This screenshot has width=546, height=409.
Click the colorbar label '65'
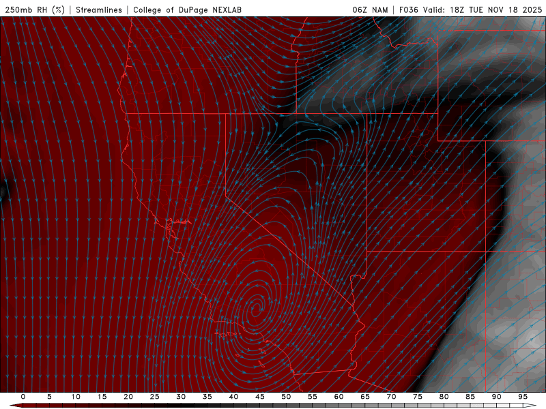coord(365,397)
